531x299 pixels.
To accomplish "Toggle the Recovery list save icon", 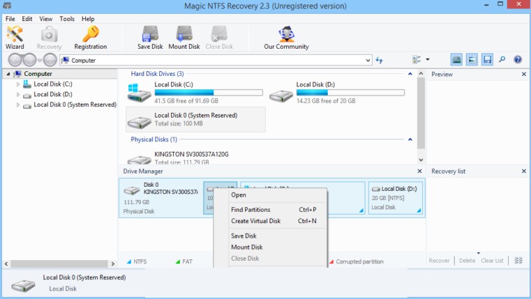I will point(487,60).
